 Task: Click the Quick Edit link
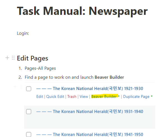(55, 97)
